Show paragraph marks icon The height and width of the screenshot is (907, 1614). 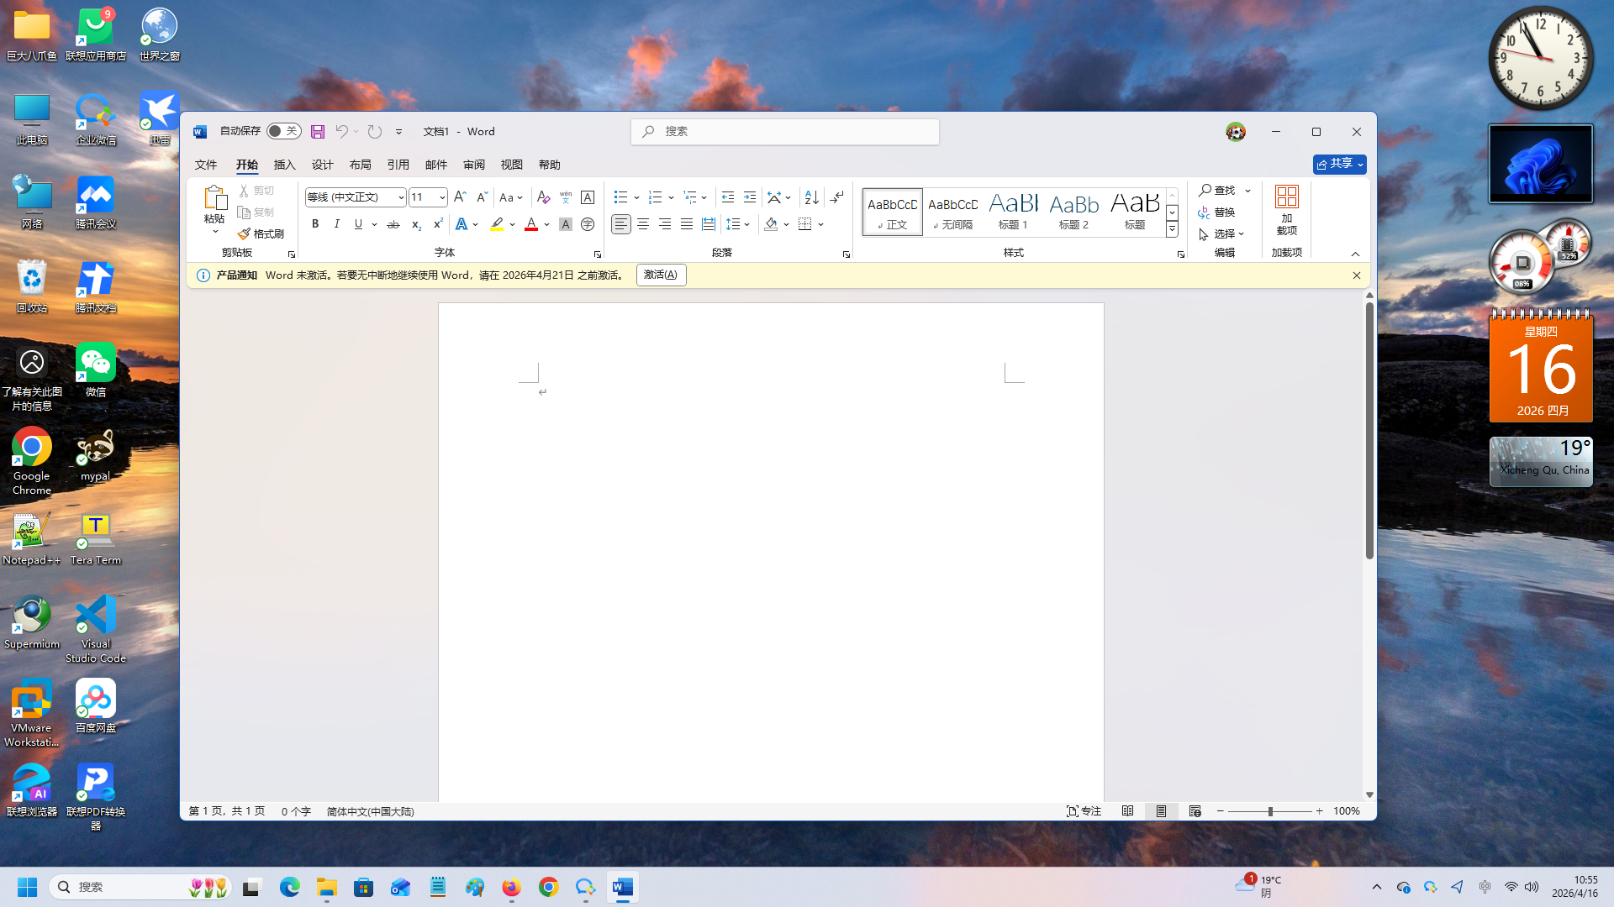coord(836,197)
